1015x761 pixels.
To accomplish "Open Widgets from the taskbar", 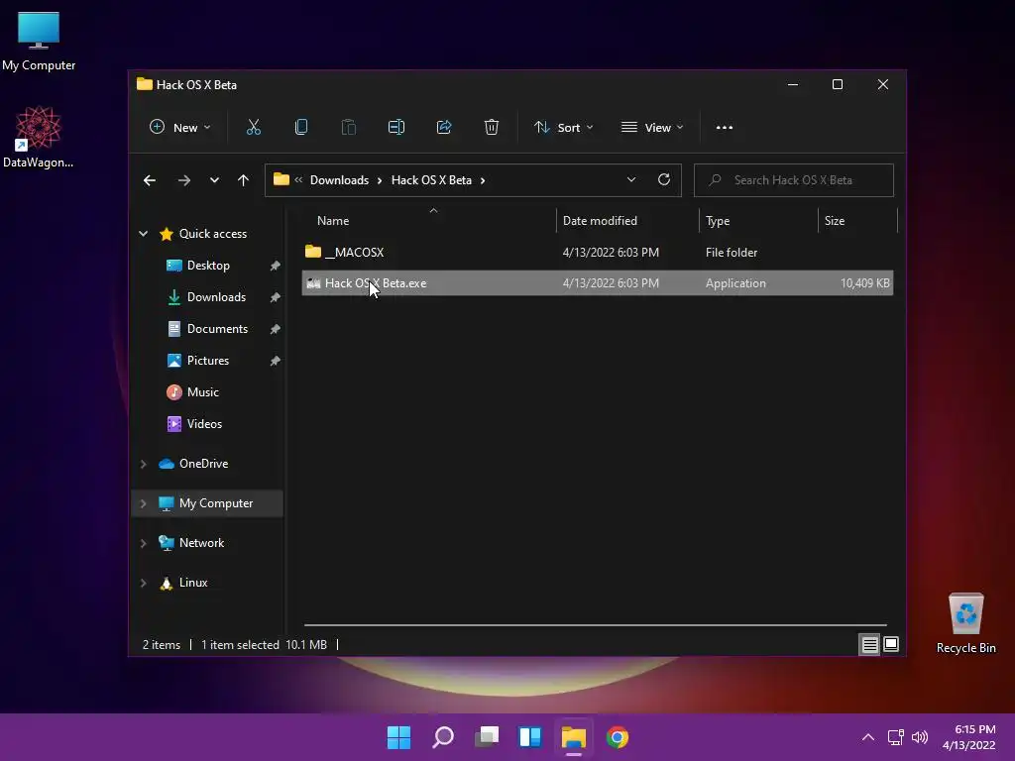I will (x=530, y=737).
